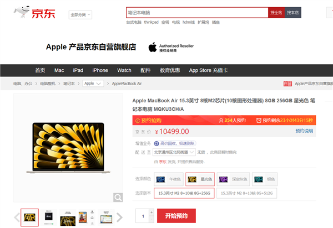This screenshot has width=333, height=228.
Task: Open the 北京通州区北苑街道 delivery dropdown
Action: tap(174, 152)
